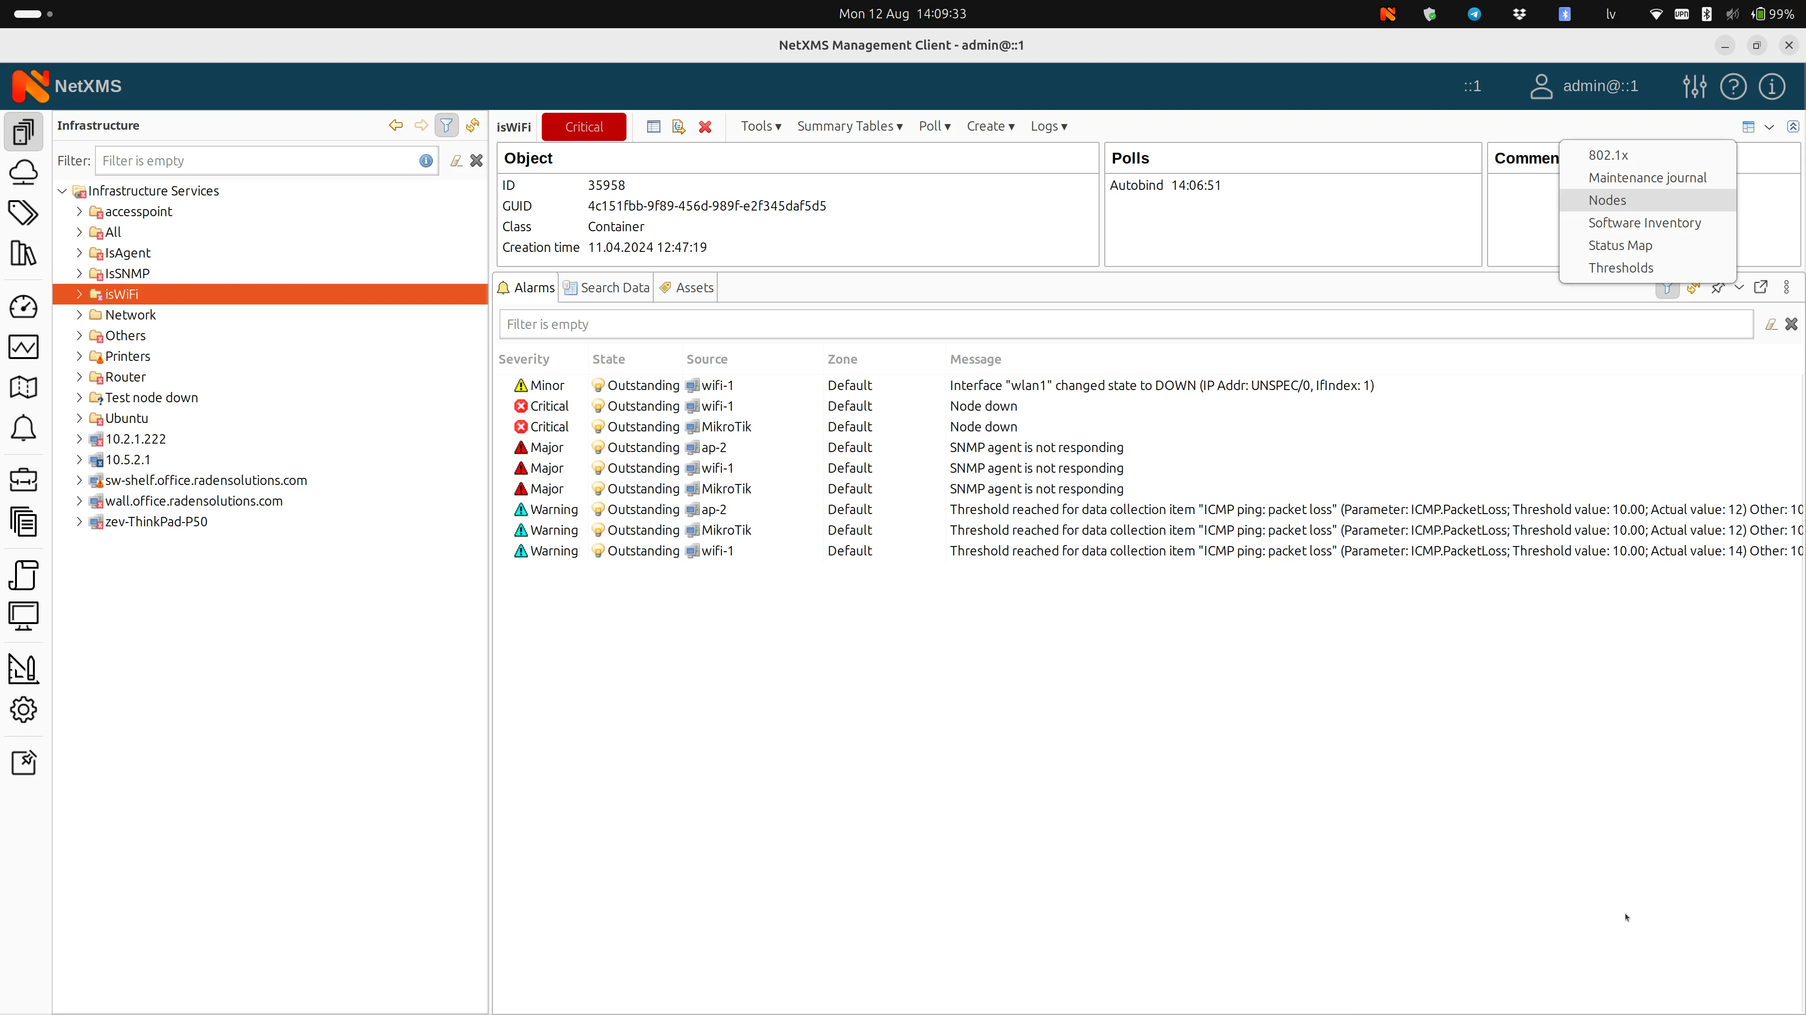Pop out the alarms view to new window
1806x1015 pixels.
pyautogui.click(x=1760, y=287)
